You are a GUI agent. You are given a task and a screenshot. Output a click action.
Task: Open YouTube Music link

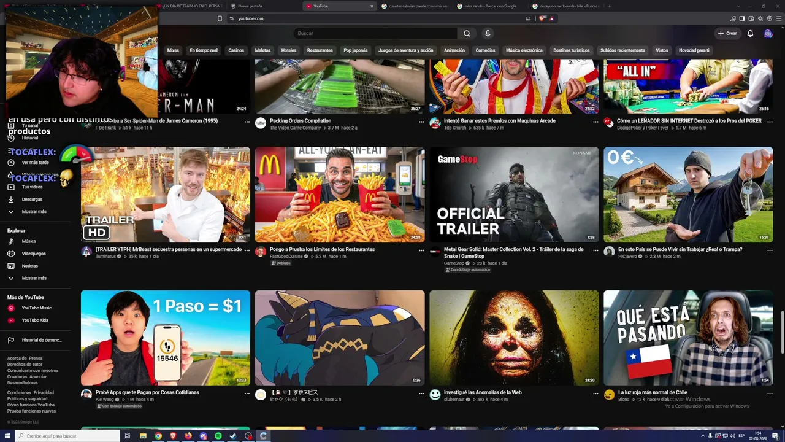point(36,308)
